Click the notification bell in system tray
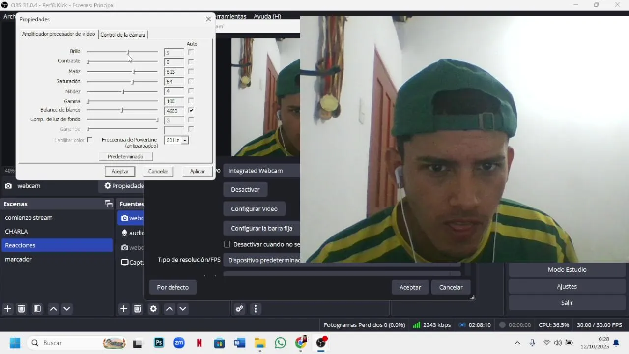 (x=616, y=343)
